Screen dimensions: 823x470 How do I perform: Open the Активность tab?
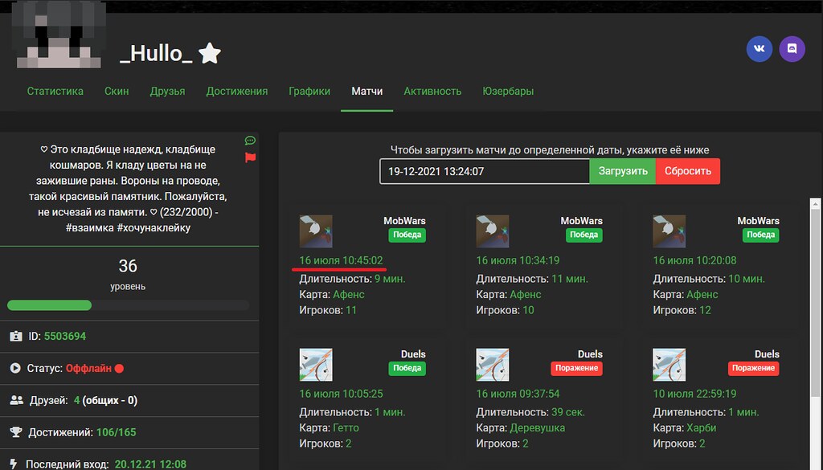coord(432,91)
